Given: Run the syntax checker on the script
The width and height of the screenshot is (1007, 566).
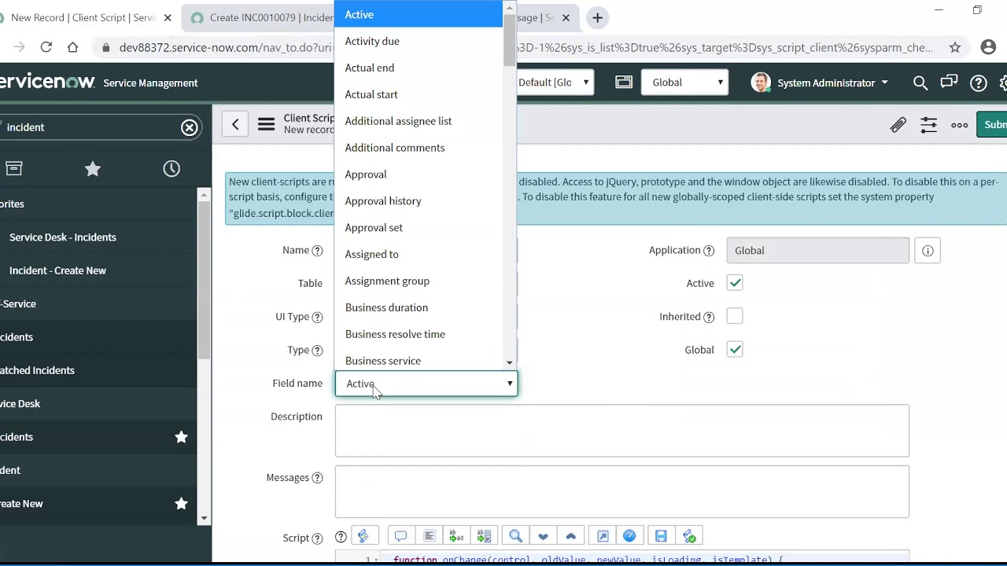Looking at the screenshot, I should click(x=689, y=535).
